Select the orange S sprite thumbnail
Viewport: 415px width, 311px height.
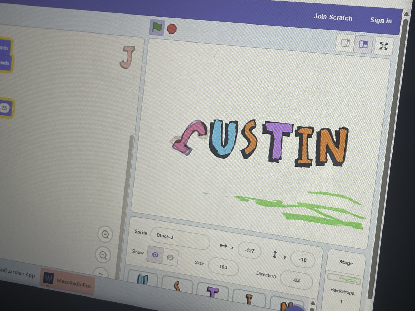pos(177,286)
